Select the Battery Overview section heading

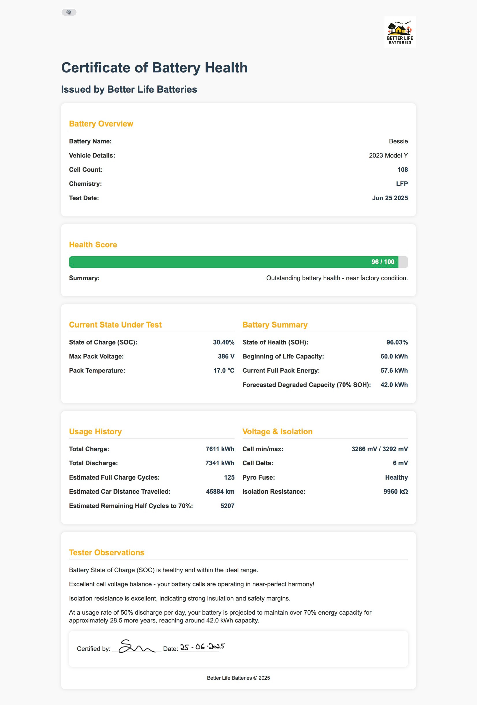pos(101,124)
